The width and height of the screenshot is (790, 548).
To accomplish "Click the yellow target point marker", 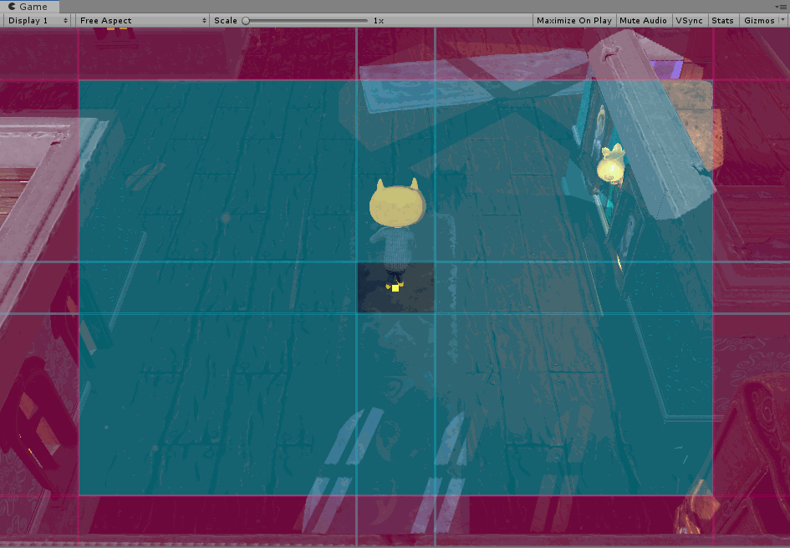I will pyautogui.click(x=395, y=288).
